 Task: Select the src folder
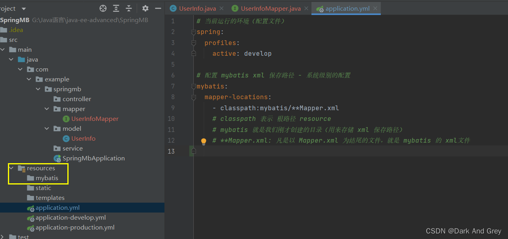[13, 40]
